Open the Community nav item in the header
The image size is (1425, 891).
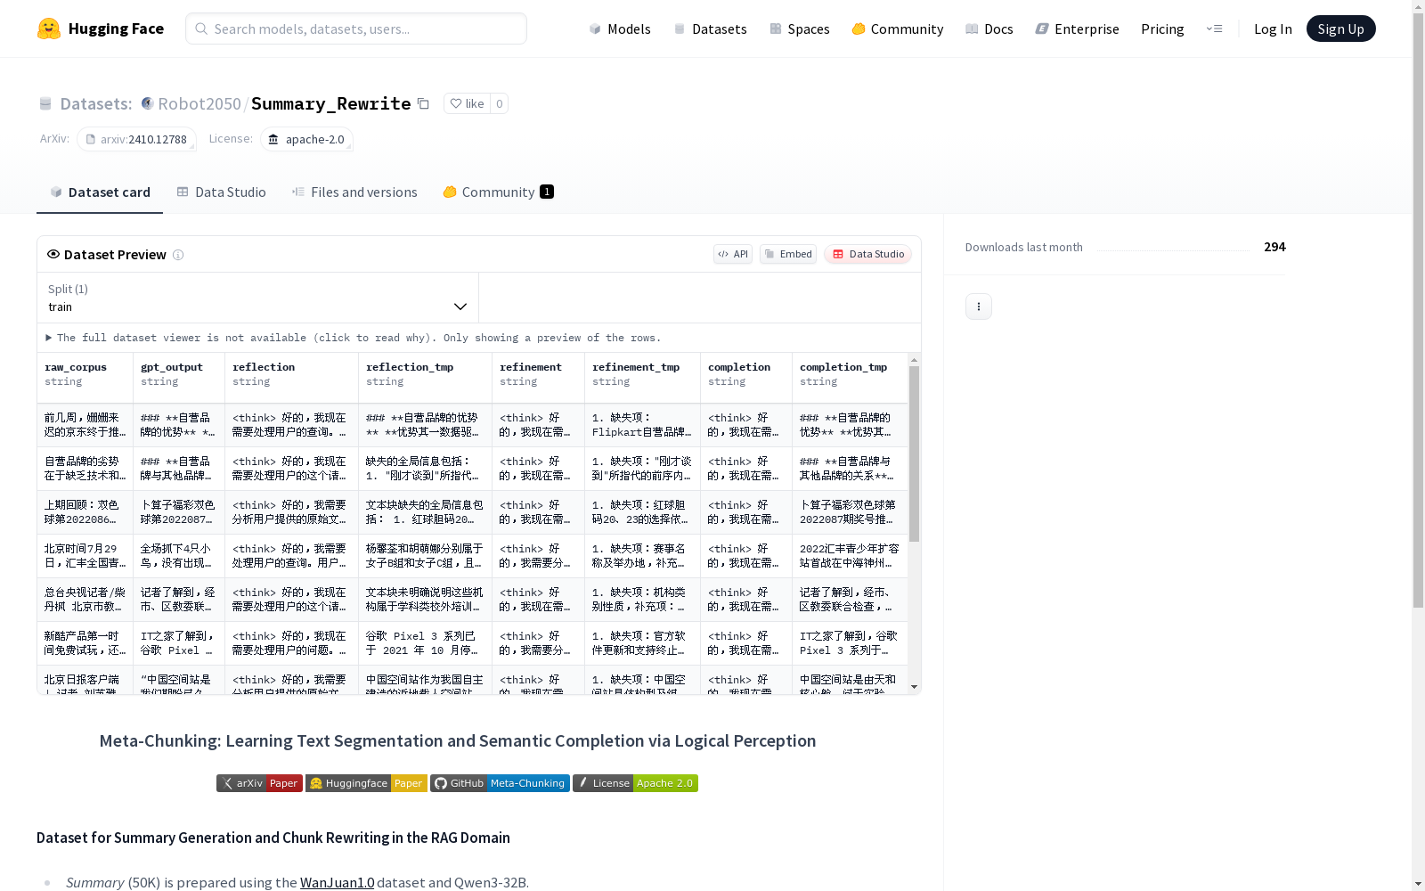(x=898, y=29)
